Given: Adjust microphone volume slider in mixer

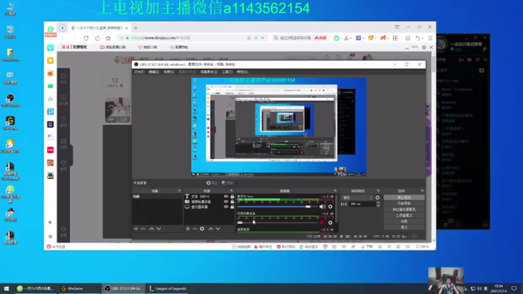Looking at the screenshot, I should [x=277, y=206].
